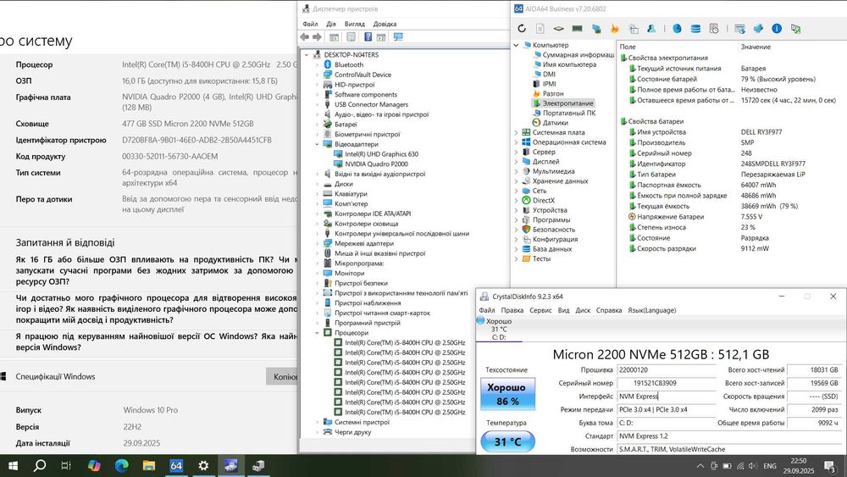847x477 pixels.
Task: Click the AIDA64 monitor diagnostics toolbar icon
Action: (x=596, y=29)
